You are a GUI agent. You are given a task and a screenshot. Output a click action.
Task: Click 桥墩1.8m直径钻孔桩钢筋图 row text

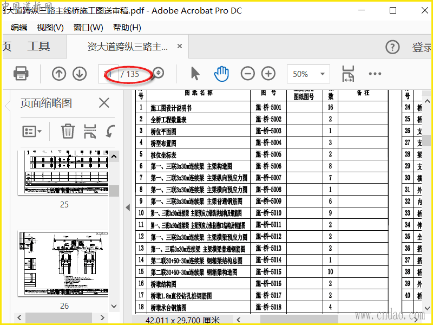click(181, 296)
